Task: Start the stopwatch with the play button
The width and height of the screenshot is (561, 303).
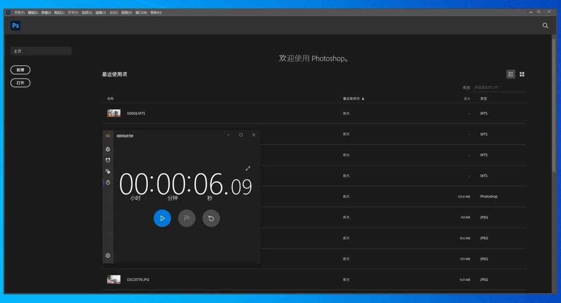Action: pos(162,218)
